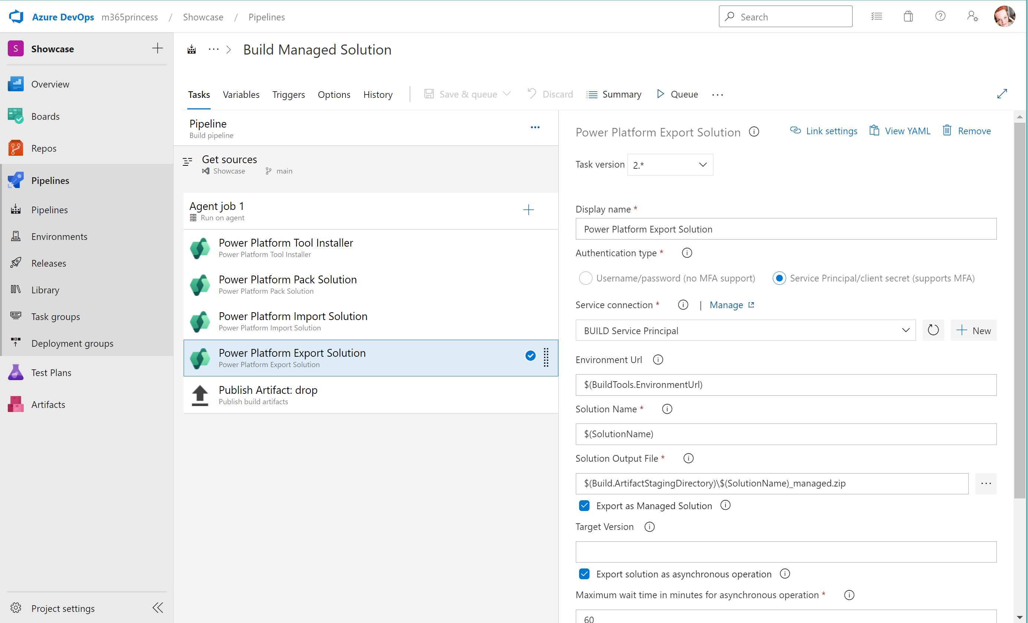Show info for Environment Url
The width and height of the screenshot is (1028, 623).
tap(658, 359)
